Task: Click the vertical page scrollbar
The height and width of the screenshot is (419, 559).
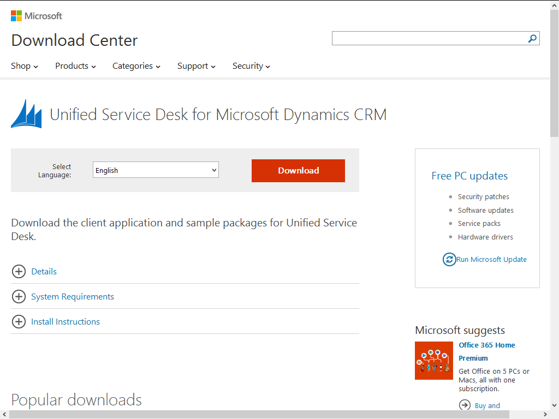Action: coord(554,218)
